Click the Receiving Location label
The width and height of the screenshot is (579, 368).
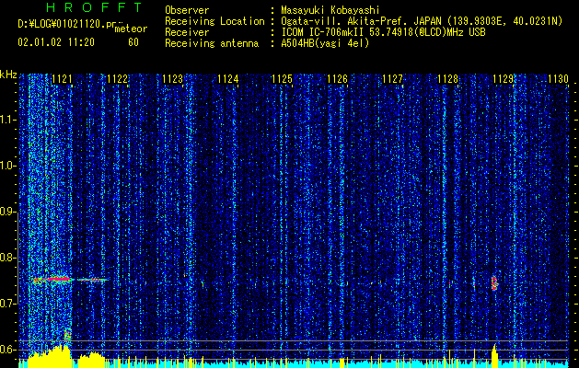(x=214, y=21)
